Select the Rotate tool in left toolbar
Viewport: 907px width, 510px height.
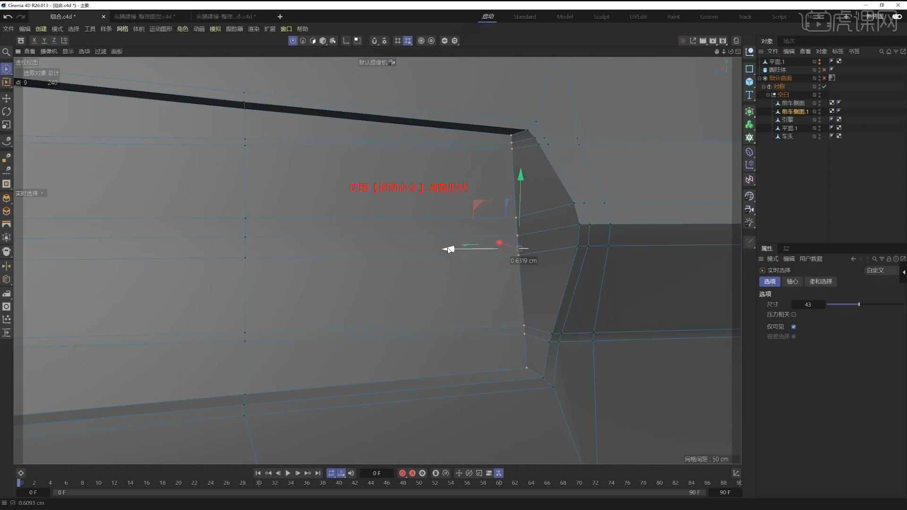(x=6, y=111)
